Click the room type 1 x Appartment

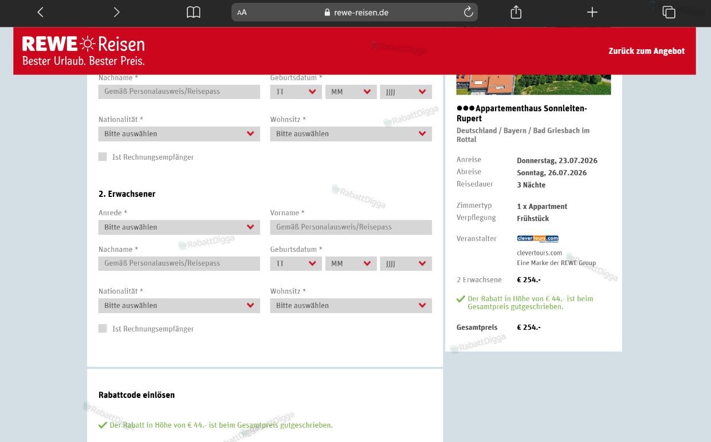(x=542, y=207)
